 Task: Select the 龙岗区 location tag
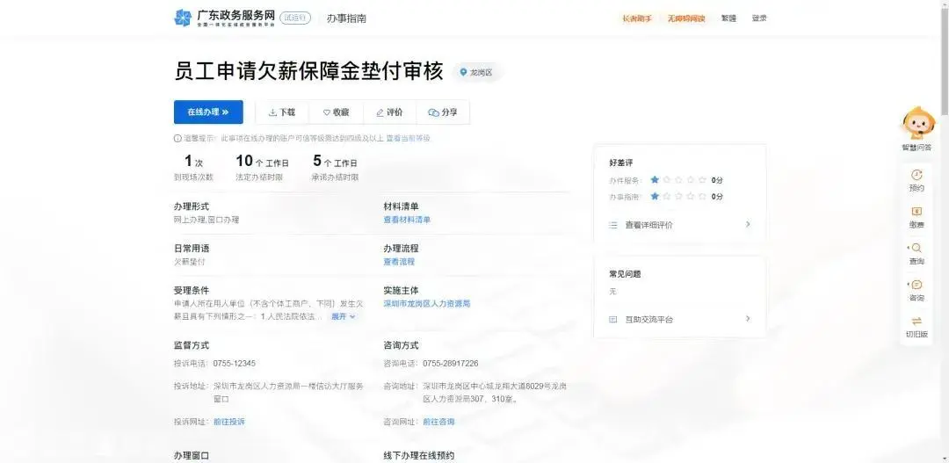[x=477, y=73]
